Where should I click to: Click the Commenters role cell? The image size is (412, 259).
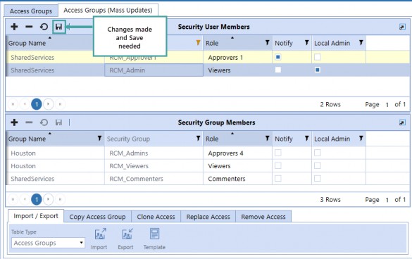coord(238,179)
